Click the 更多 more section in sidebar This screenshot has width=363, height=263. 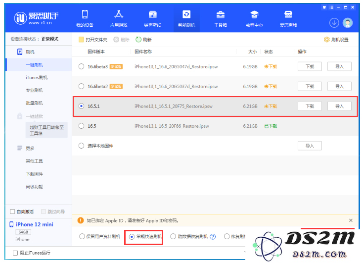[x=26, y=148]
